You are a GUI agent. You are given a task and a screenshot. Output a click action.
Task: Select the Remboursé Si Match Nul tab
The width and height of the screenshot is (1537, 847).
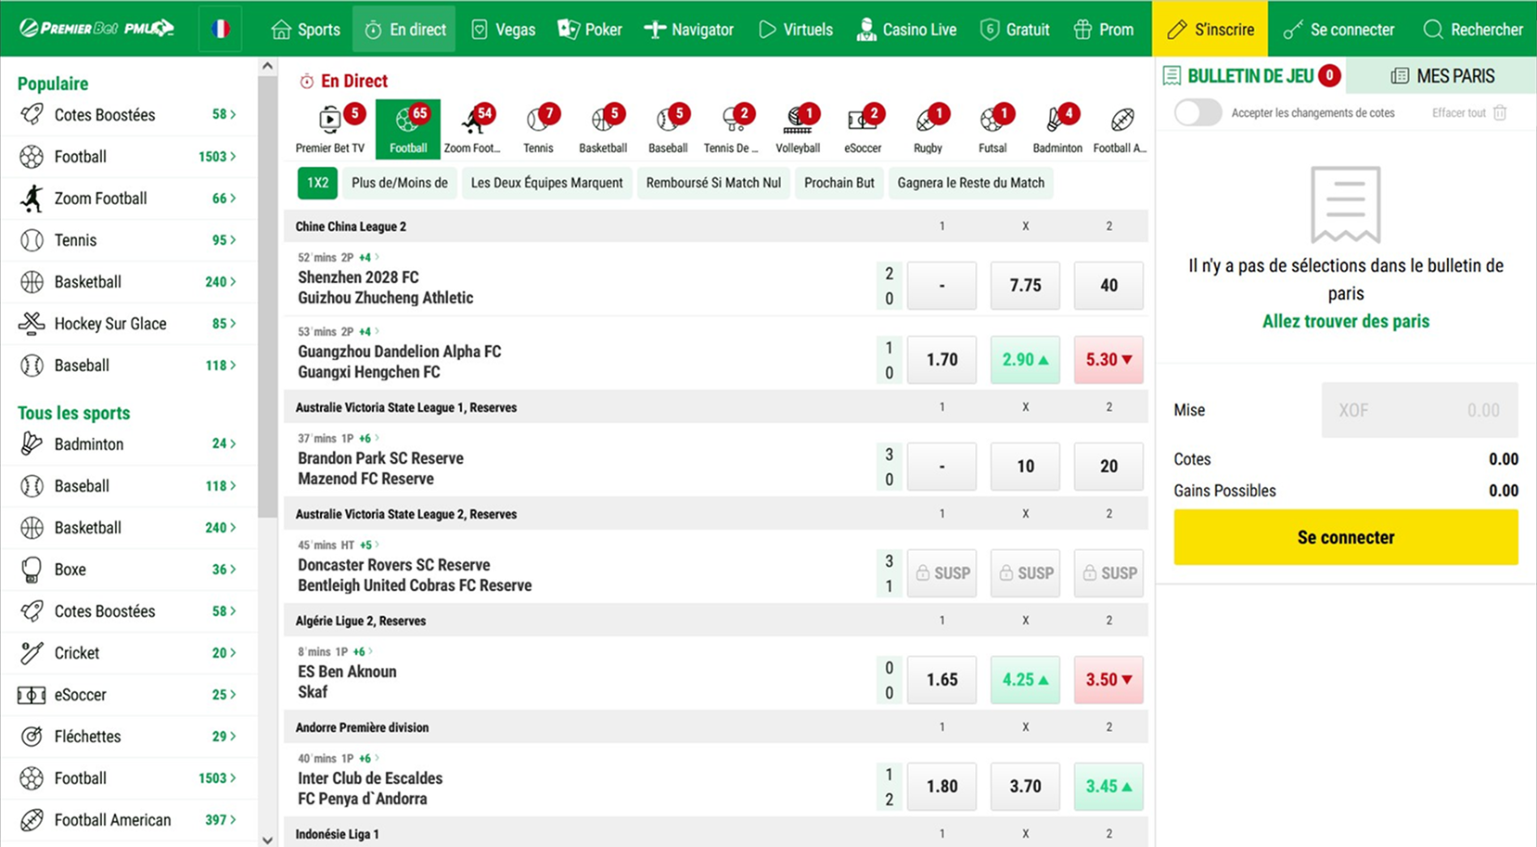tap(713, 183)
